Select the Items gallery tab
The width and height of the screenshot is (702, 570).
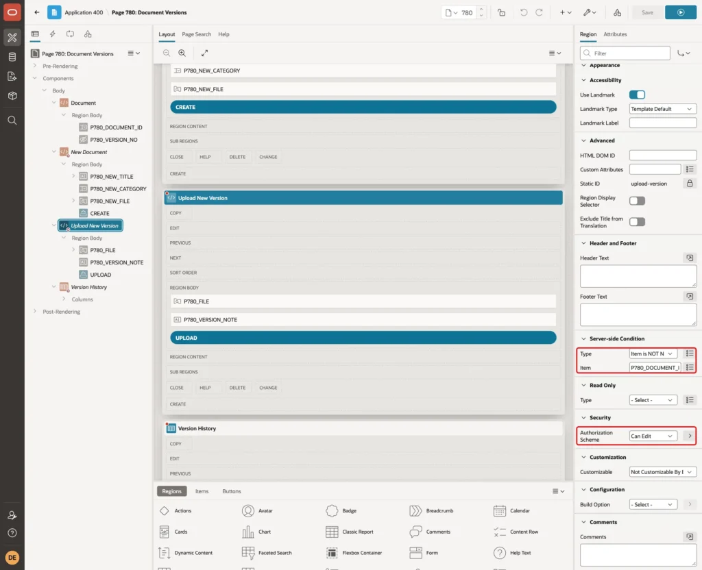202,491
